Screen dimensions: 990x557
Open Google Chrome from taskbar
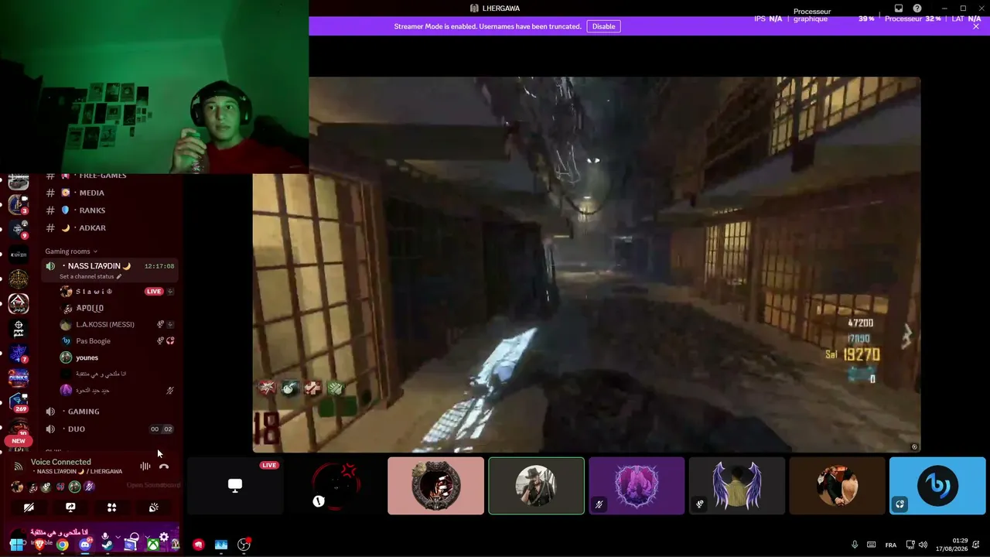(x=62, y=545)
